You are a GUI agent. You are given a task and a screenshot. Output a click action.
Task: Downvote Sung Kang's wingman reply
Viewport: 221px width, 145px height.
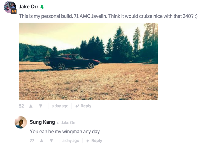coord(52,141)
